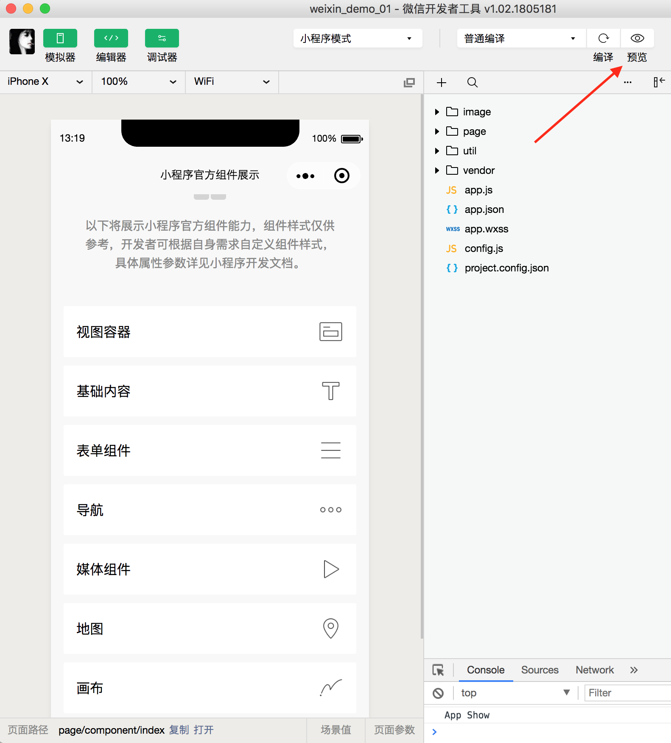This screenshot has height=743, width=671.
Task: Open the 基础内容 list item
Action: coord(210,391)
